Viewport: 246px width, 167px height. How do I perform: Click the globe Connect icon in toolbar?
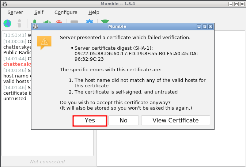[7, 23]
